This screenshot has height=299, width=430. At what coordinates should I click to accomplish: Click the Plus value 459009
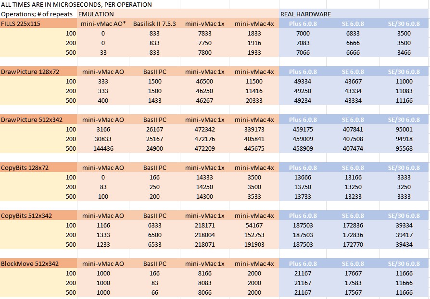[x=303, y=139]
